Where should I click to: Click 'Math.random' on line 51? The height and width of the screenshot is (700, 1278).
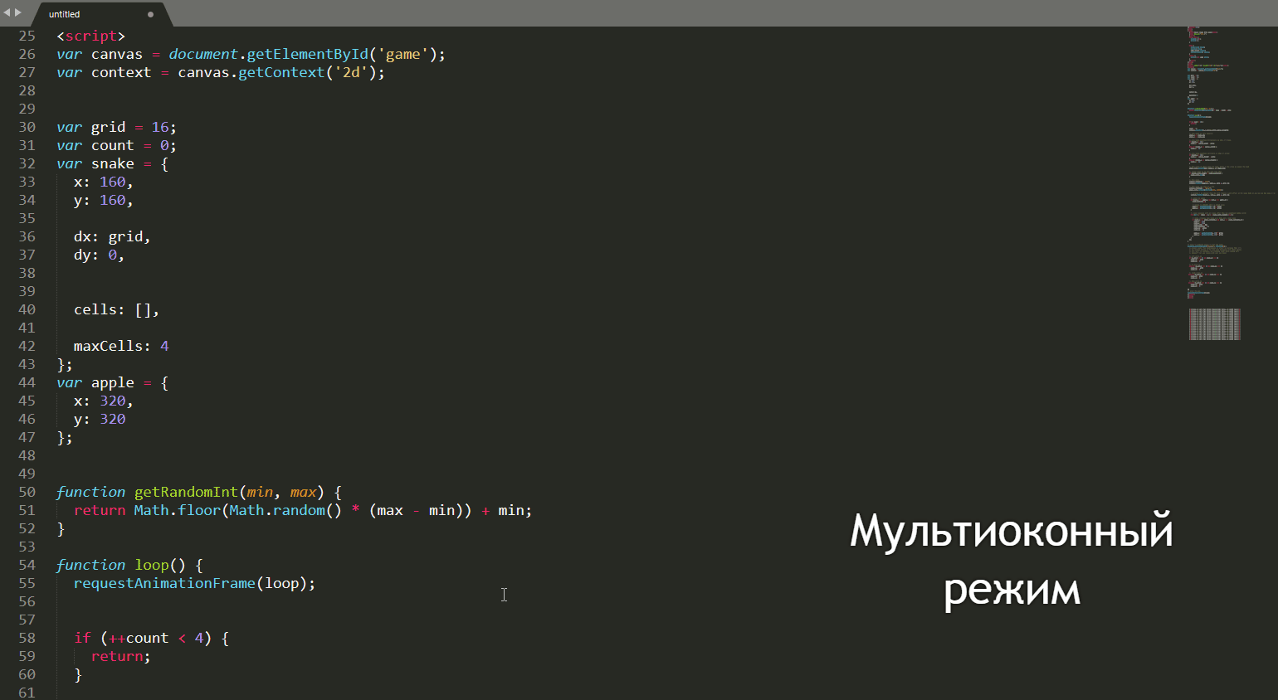pos(277,510)
